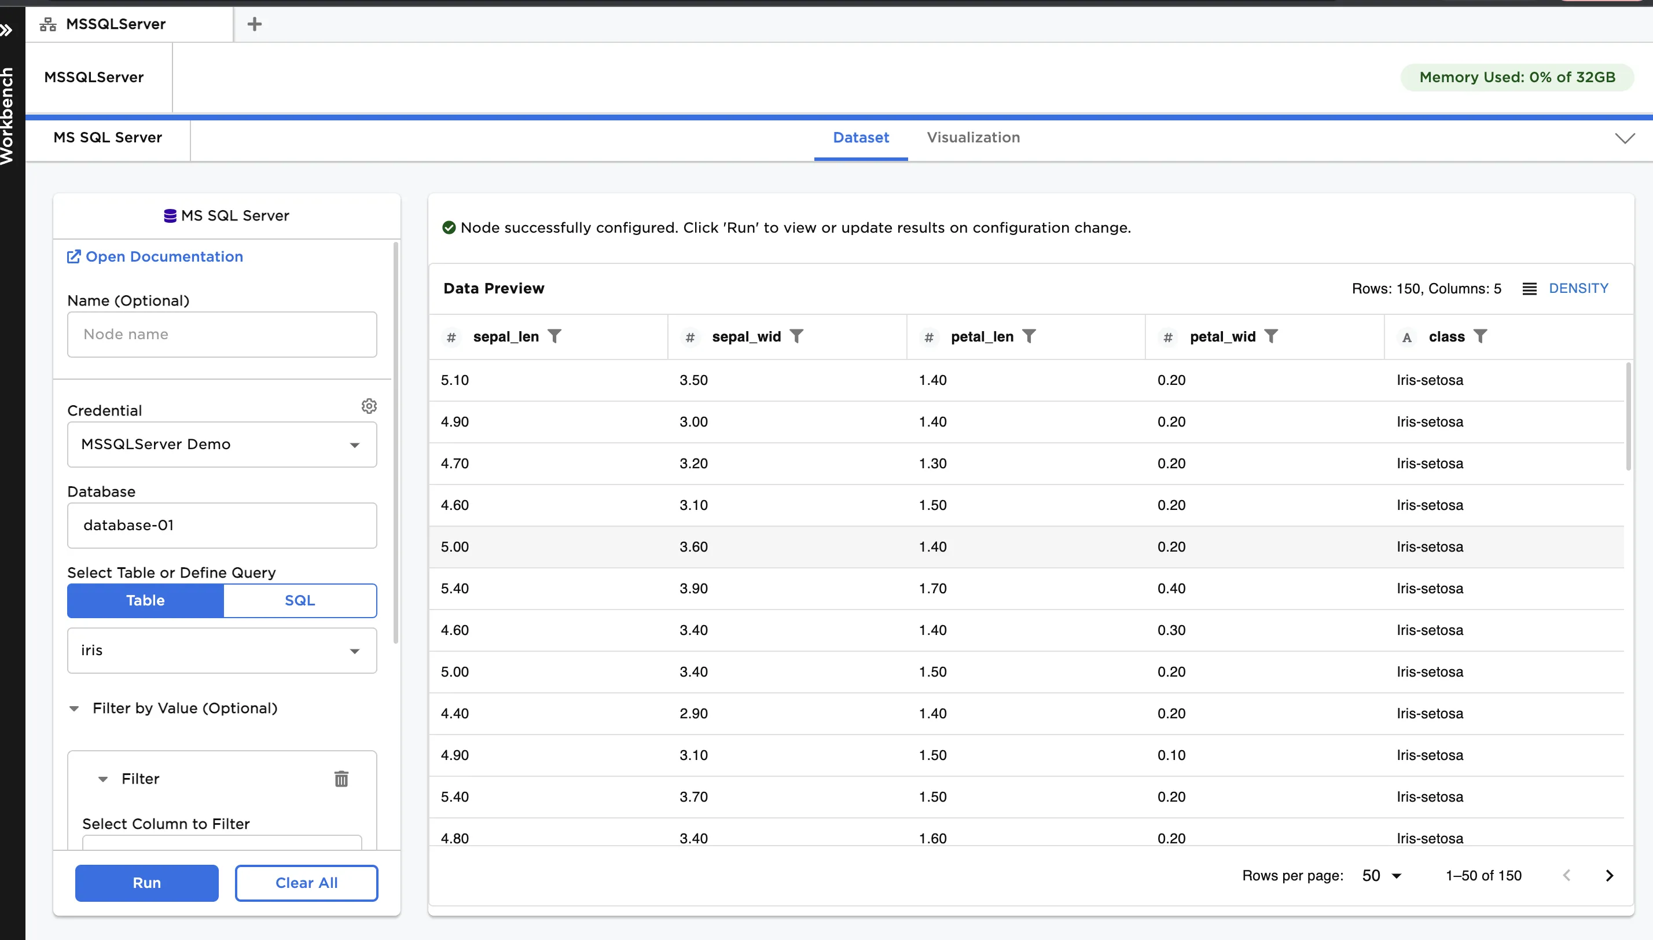This screenshot has width=1653, height=940.
Task: Click the table density grid icon
Action: click(x=1529, y=288)
